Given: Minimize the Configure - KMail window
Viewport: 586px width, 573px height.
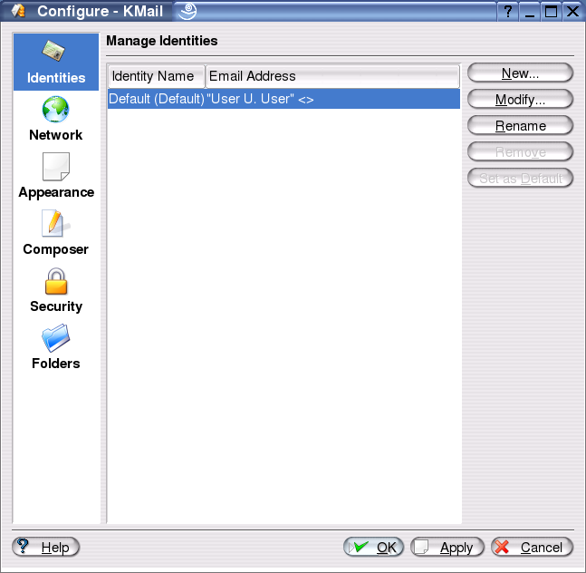Looking at the screenshot, I should 529,11.
